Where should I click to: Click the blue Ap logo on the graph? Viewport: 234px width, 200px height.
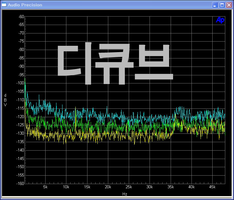220,20
